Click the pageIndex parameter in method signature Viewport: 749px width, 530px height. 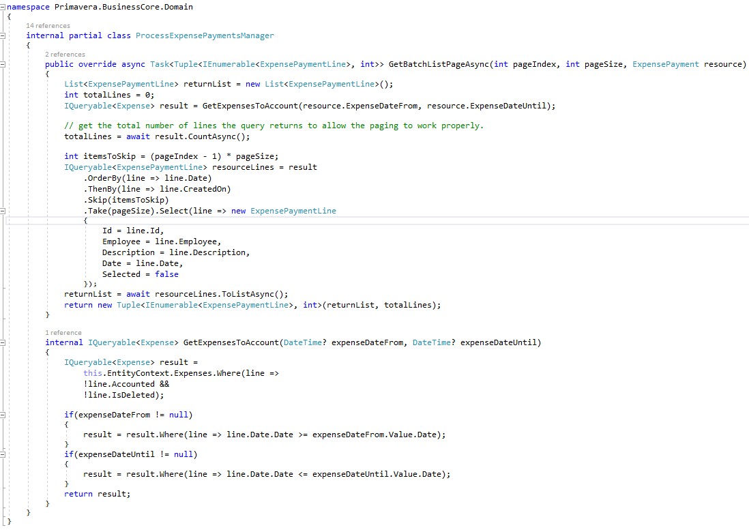pos(534,64)
